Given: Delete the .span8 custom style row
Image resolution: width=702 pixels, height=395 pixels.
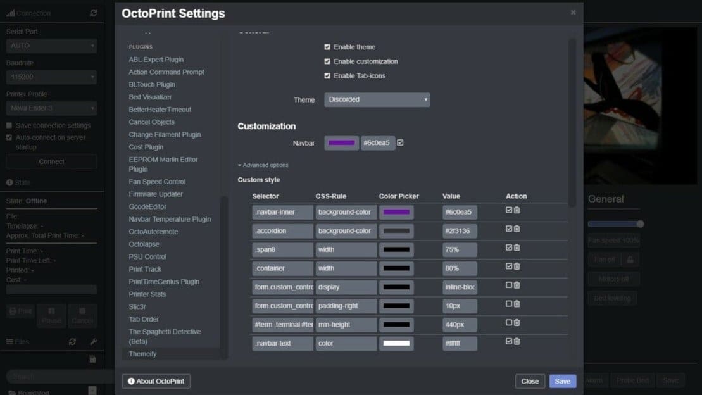Looking at the screenshot, I should coord(517,248).
